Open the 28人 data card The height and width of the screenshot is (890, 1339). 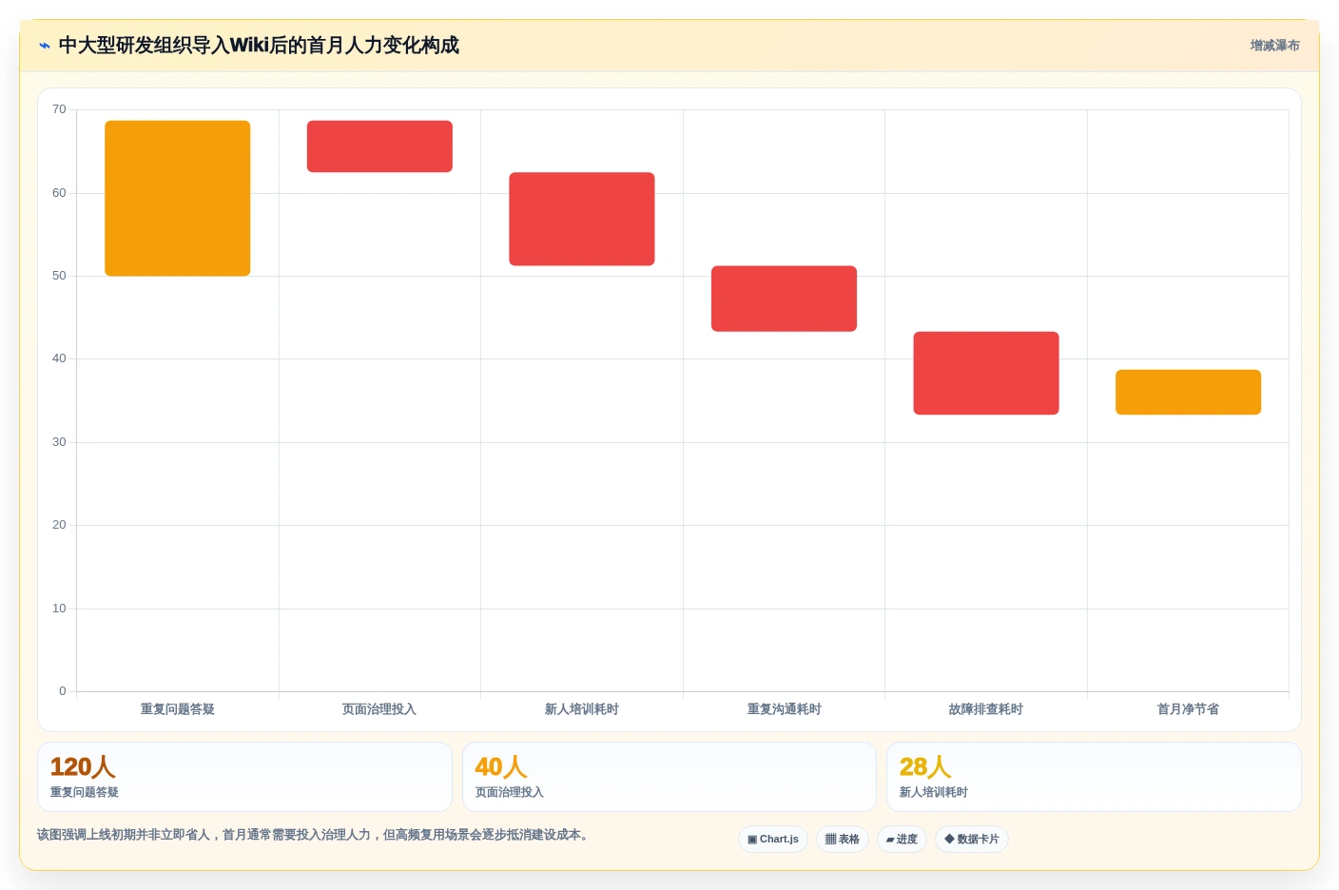click(1094, 777)
